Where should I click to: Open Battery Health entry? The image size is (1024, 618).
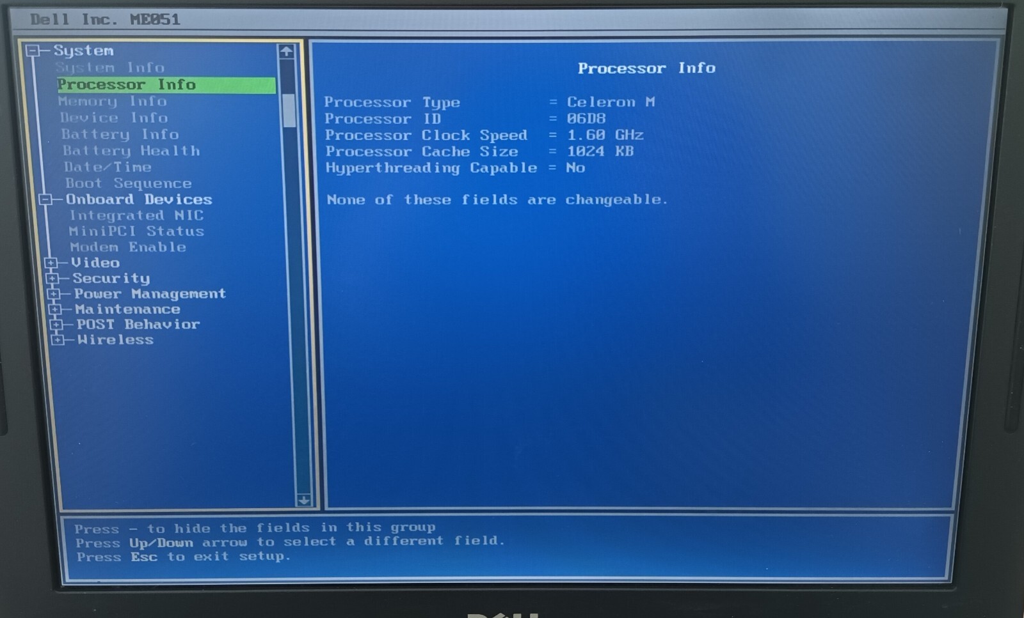tap(131, 151)
